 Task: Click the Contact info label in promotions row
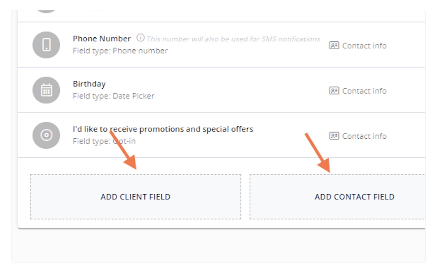(x=364, y=136)
